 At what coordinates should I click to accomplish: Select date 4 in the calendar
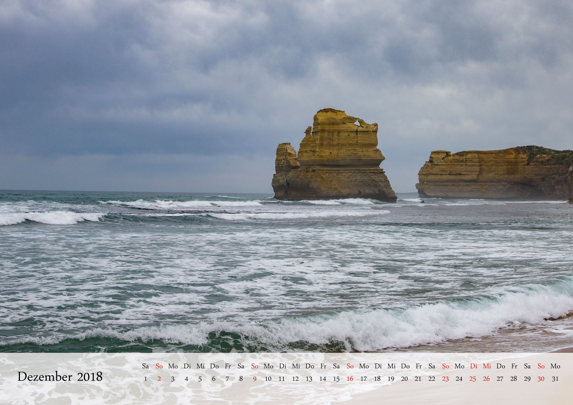[187, 379]
